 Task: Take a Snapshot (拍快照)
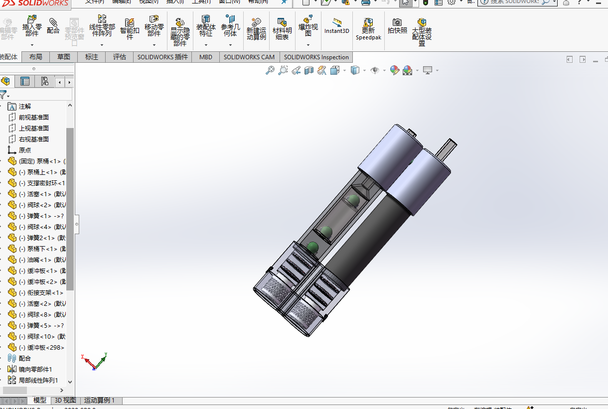click(397, 26)
